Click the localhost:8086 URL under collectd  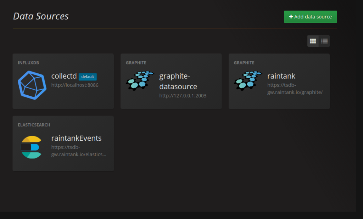coord(75,85)
